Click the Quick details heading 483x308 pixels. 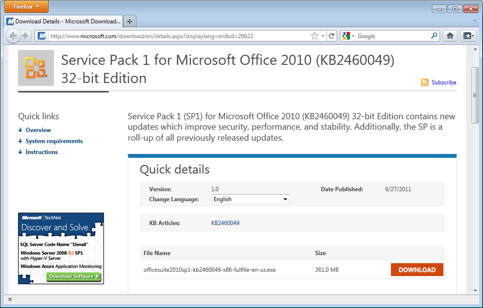tap(175, 170)
